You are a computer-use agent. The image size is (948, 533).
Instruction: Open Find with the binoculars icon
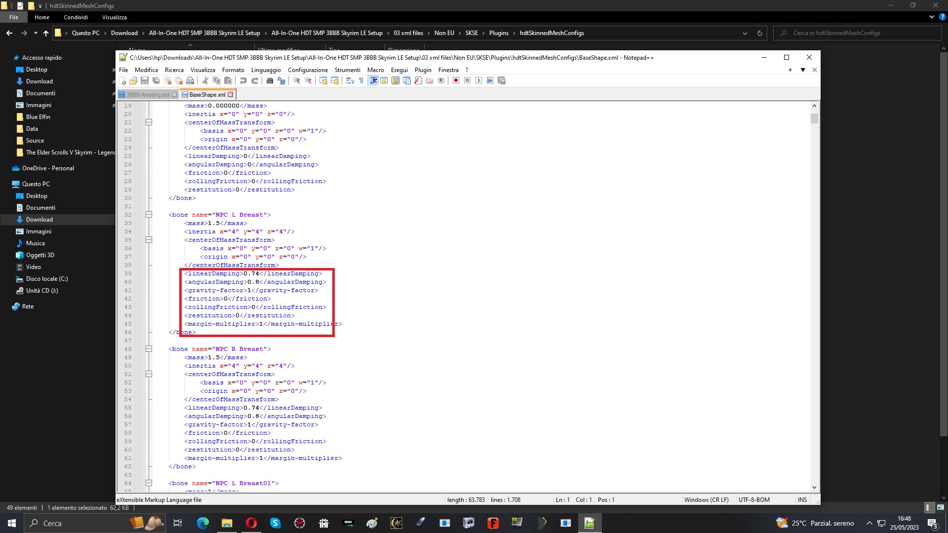click(x=270, y=80)
